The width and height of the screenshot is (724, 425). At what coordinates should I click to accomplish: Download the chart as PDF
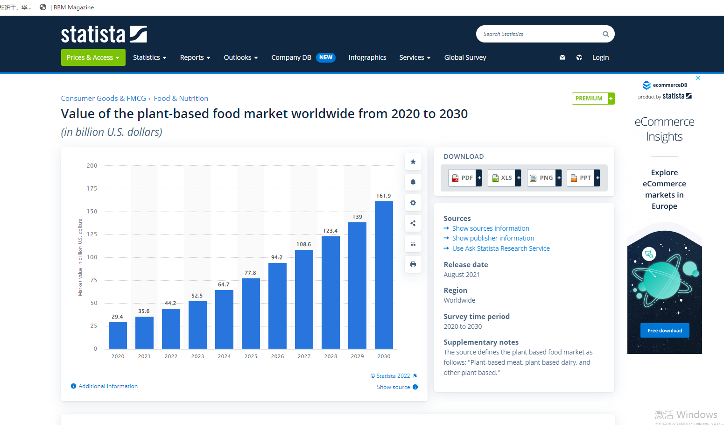click(x=464, y=178)
